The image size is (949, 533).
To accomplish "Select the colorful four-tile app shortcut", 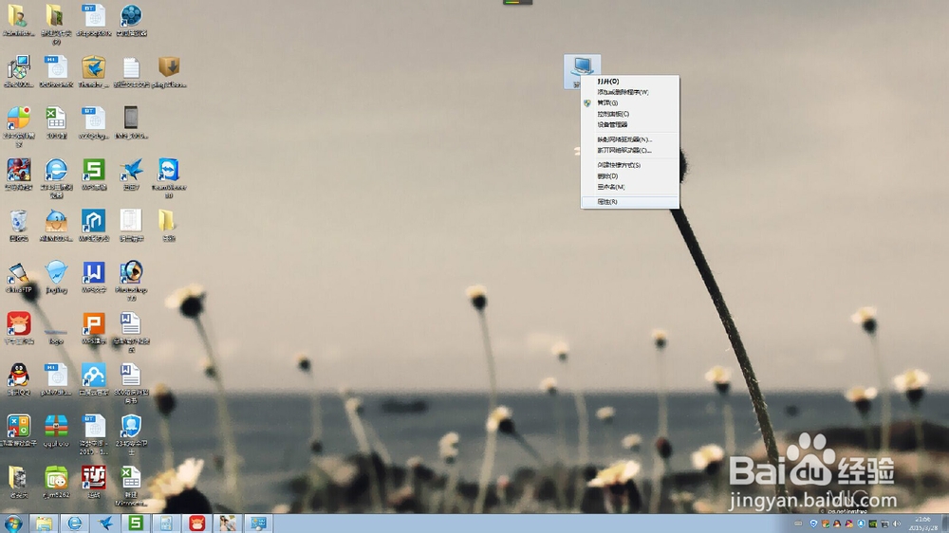I will (x=18, y=126).
